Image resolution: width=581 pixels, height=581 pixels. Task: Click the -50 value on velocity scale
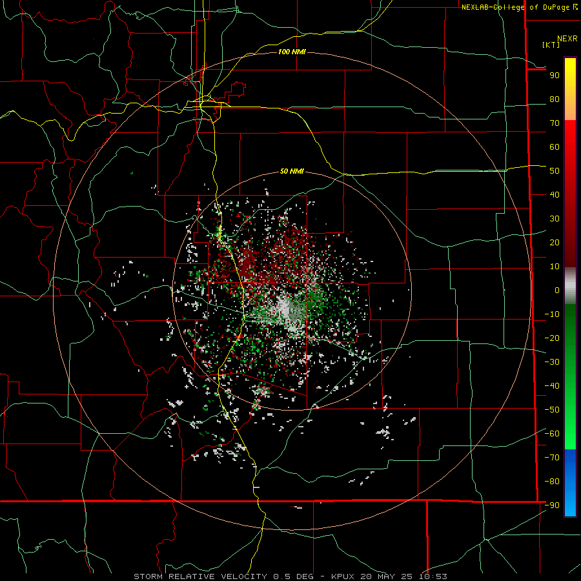coord(552,410)
